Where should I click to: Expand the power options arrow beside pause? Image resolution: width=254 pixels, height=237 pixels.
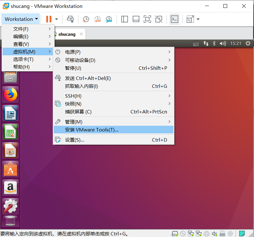[56, 19]
